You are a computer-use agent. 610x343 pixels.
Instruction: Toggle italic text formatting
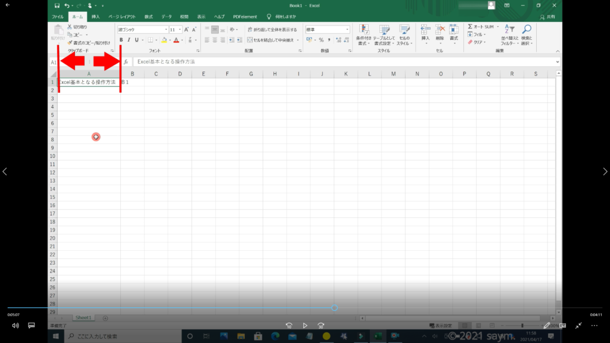(x=128, y=40)
